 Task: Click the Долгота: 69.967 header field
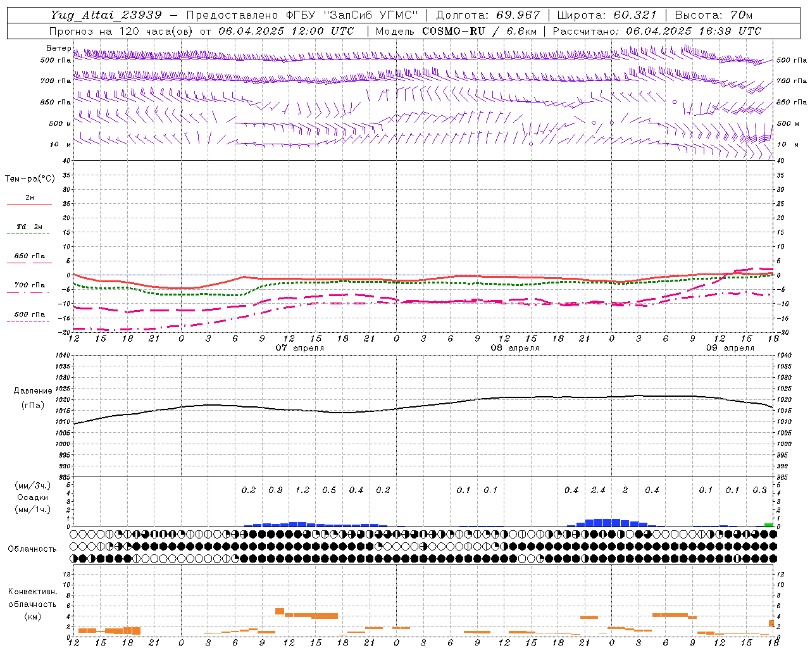pyautogui.click(x=489, y=15)
